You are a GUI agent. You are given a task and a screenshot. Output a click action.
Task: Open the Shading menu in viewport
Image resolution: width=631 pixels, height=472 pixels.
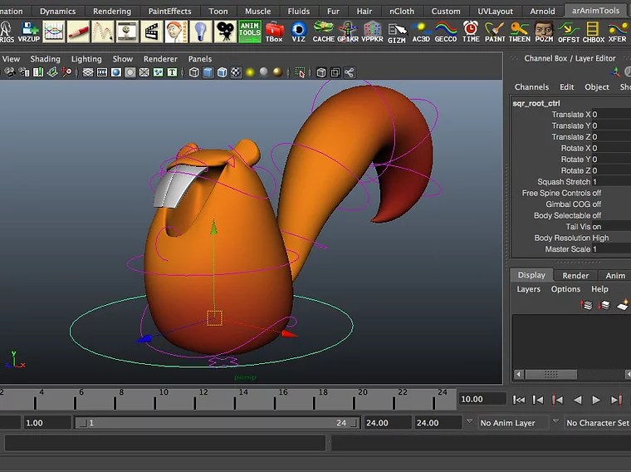pyautogui.click(x=45, y=59)
